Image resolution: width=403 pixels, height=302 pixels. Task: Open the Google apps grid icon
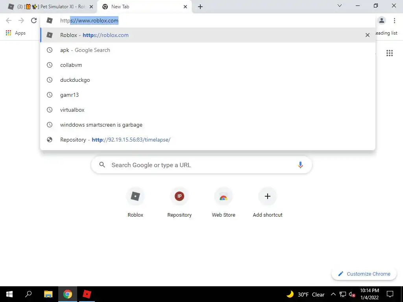(x=389, y=53)
